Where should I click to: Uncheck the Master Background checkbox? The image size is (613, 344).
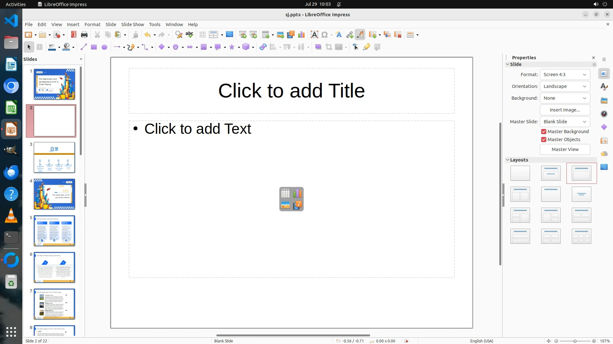click(543, 132)
